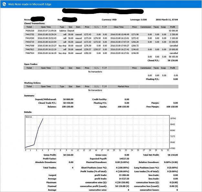
Task: Click ticket number 74413752
Action: (30, 35)
